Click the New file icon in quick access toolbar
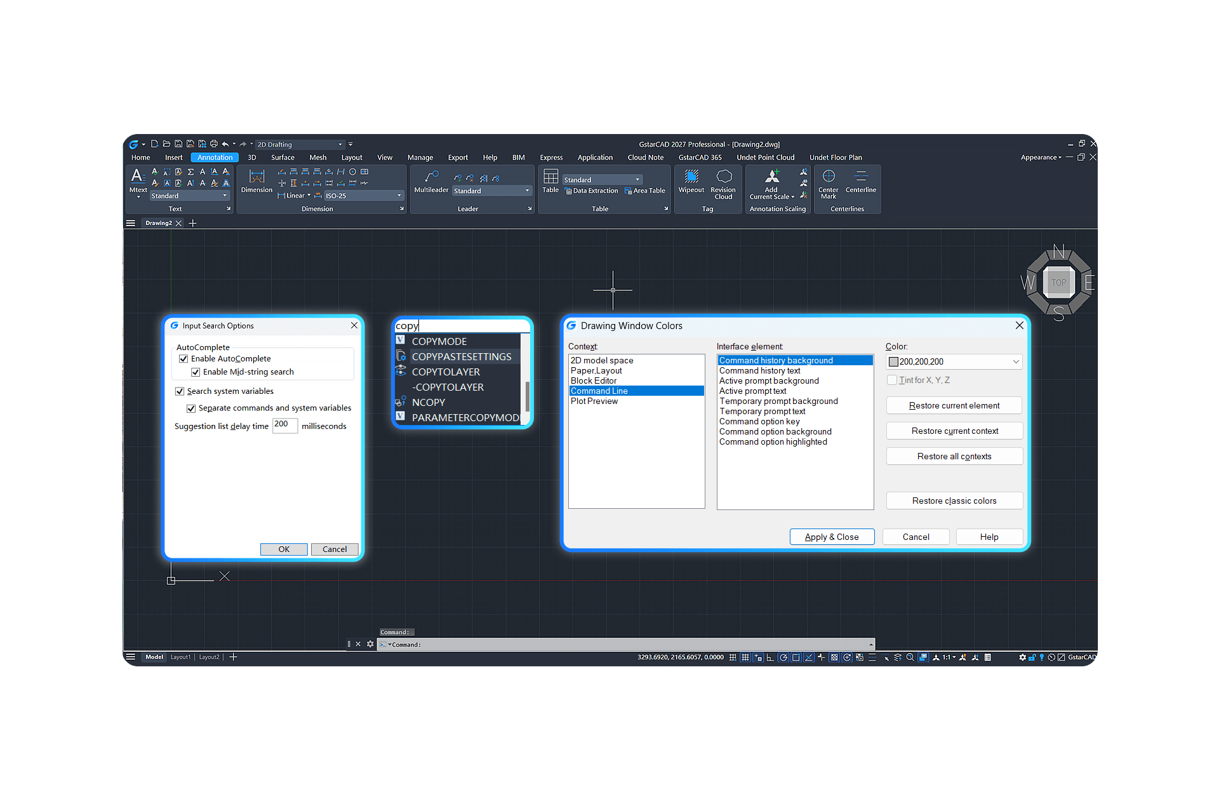Viewport: 1219px width, 801px height. point(154,144)
